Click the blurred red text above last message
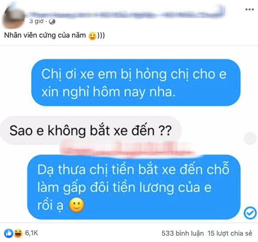This screenshot has height=242, width=258. pyautogui.click(x=128, y=148)
